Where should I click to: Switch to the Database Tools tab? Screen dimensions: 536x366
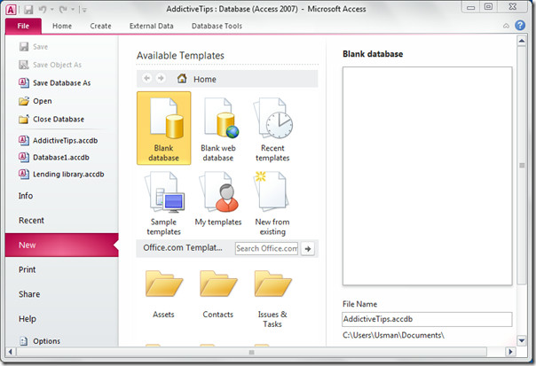[217, 26]
